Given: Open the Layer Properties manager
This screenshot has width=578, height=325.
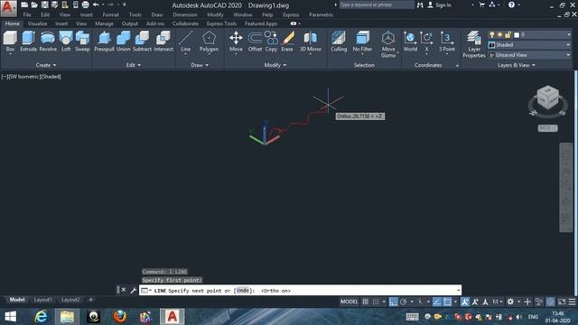Looking at the screenshot, I should [473, 44].
